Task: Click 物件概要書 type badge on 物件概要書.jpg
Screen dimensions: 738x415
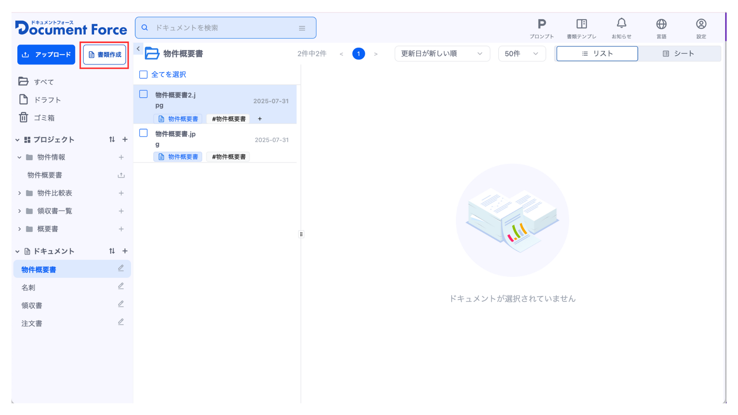Action: (178, 157)
